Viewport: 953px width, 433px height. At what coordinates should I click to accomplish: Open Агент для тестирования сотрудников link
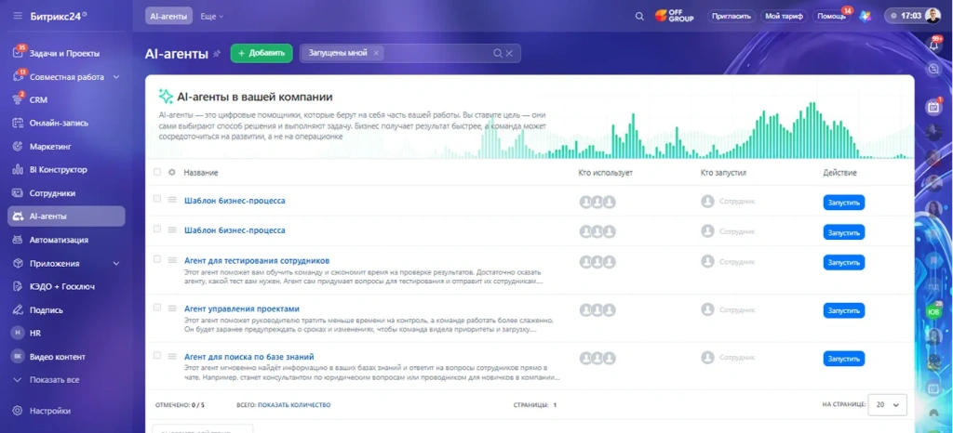click(x=257, y=261)
